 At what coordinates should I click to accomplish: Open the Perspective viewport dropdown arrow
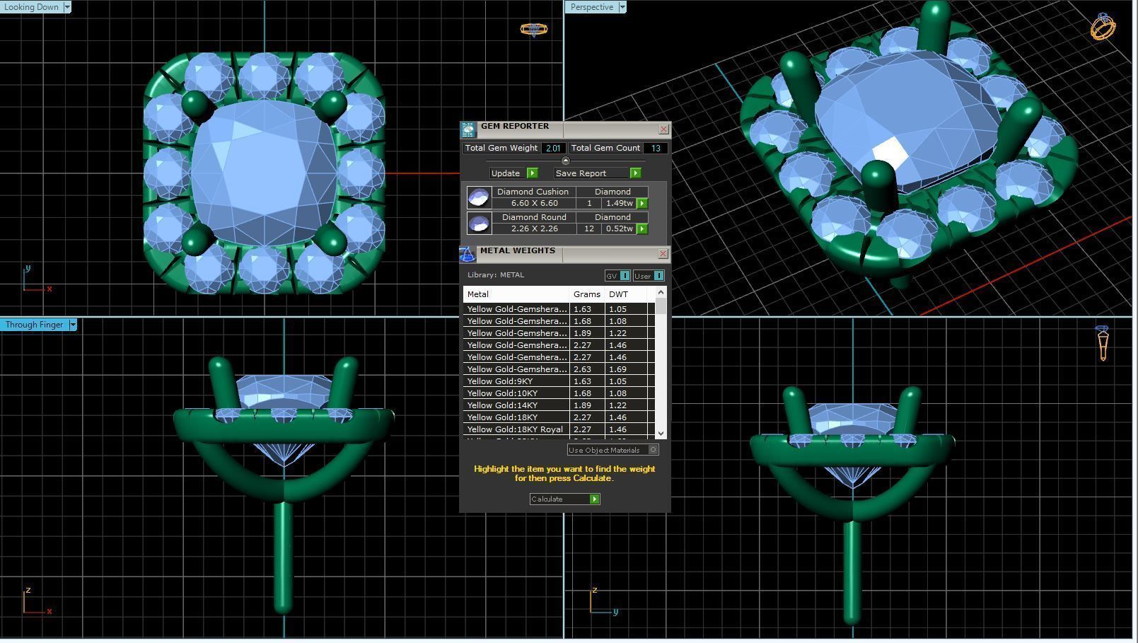point(622,7)
